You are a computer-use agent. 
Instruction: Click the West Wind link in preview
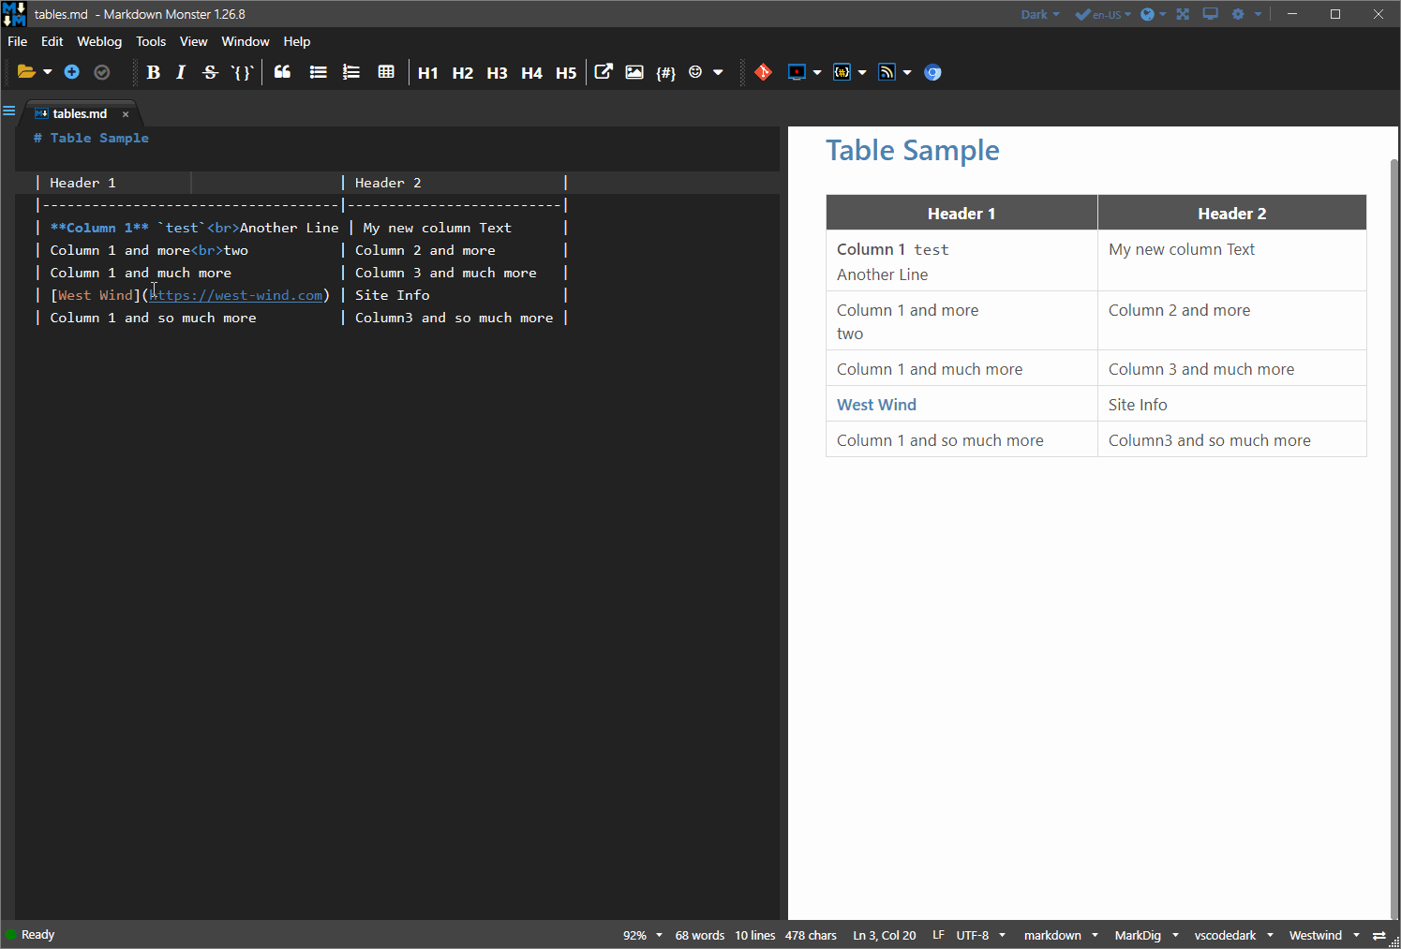tap(876, 405)
